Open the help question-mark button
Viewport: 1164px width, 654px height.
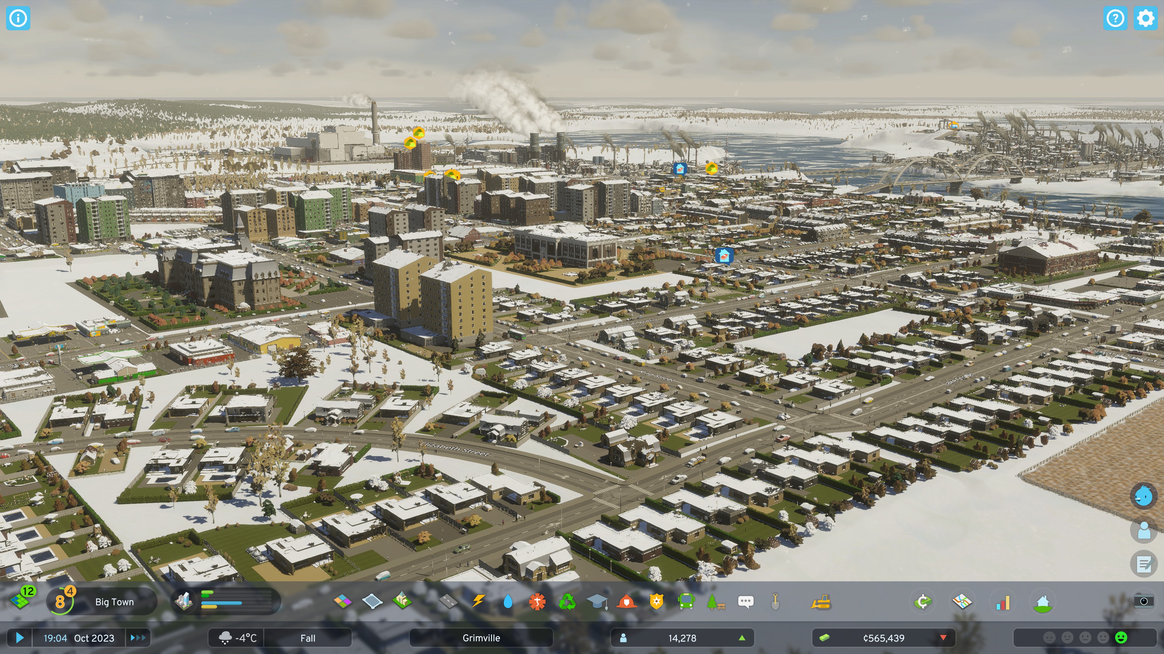click(x=1115, y=18)
